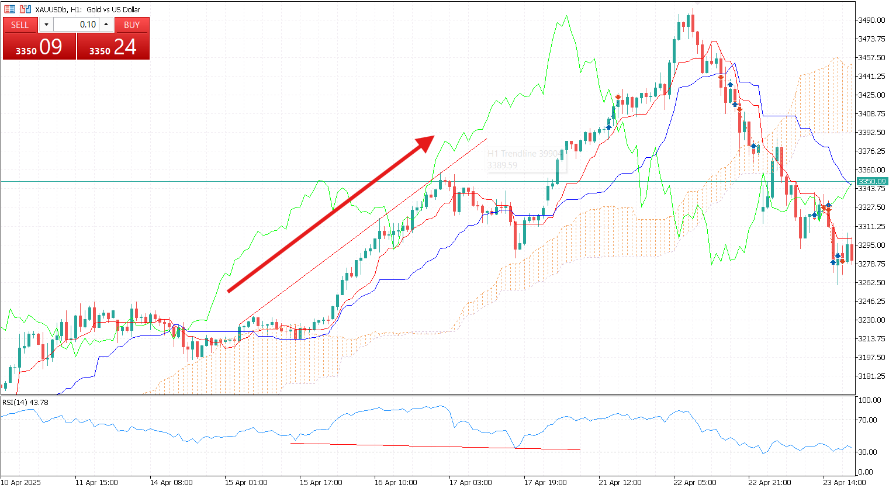Select the red trendline in RSI window

435,447
